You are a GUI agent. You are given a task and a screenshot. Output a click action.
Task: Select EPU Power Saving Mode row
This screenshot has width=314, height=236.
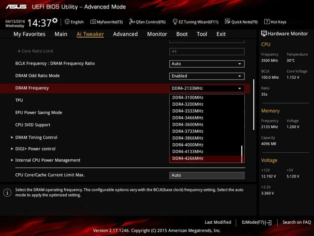pyautogui.click(x=39, y=113)
